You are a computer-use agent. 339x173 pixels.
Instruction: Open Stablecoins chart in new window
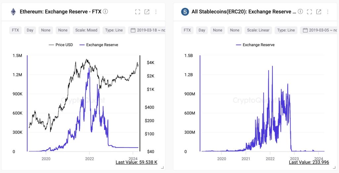point(319,12)
